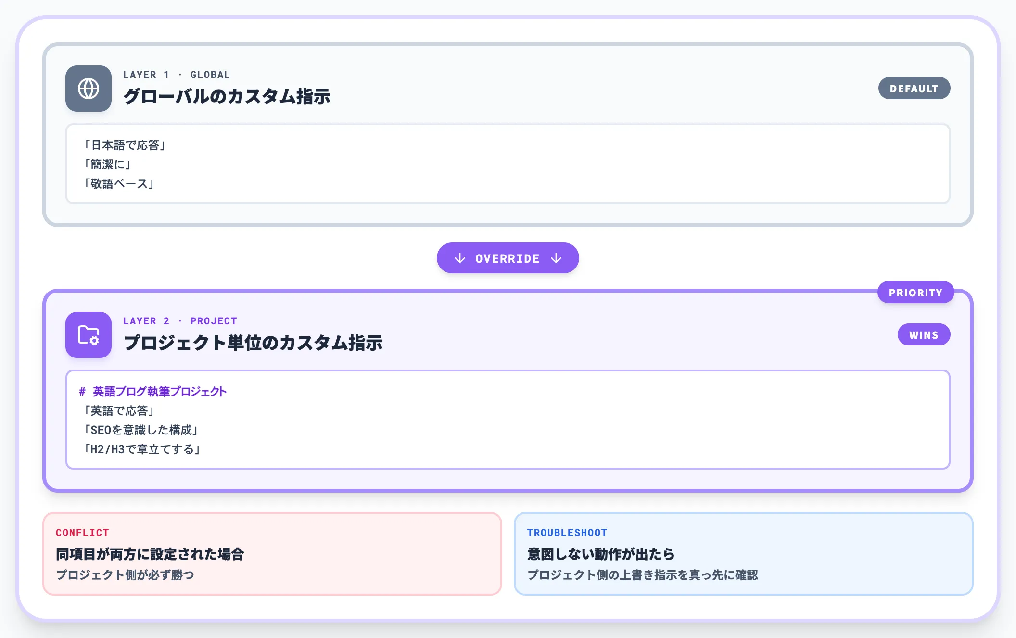Click the folder-gear icon for Layer 2
The image size is (1016, 638).
click(x=89, y=335)
